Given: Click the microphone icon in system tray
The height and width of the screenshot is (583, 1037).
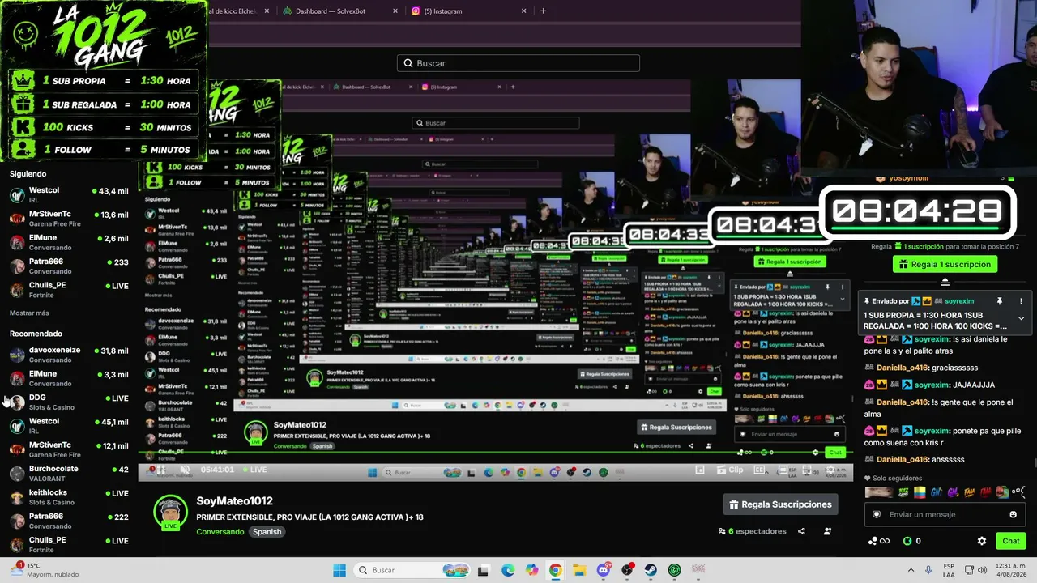Looking at the screenshot, I should (928, 570).
